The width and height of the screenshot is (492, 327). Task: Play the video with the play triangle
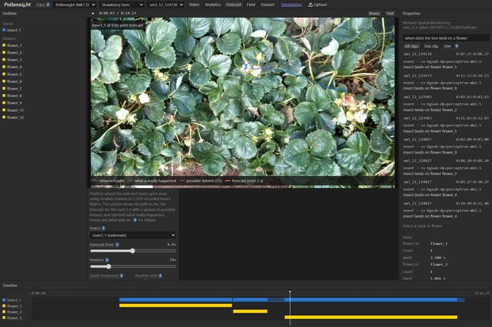(x=93, y=13)
